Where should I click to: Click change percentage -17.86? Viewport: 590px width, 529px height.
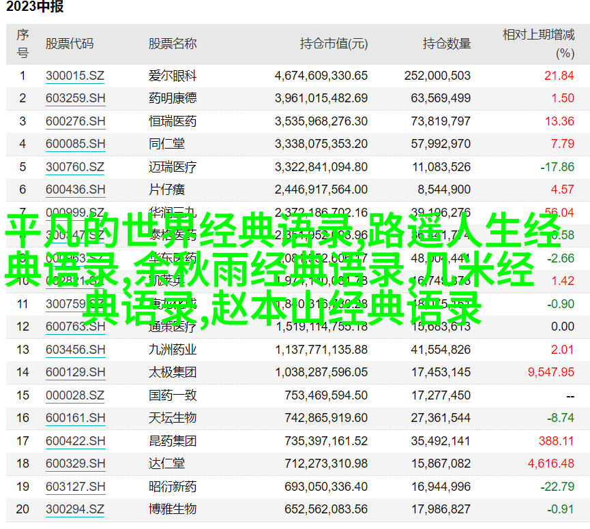coord(557,166)
